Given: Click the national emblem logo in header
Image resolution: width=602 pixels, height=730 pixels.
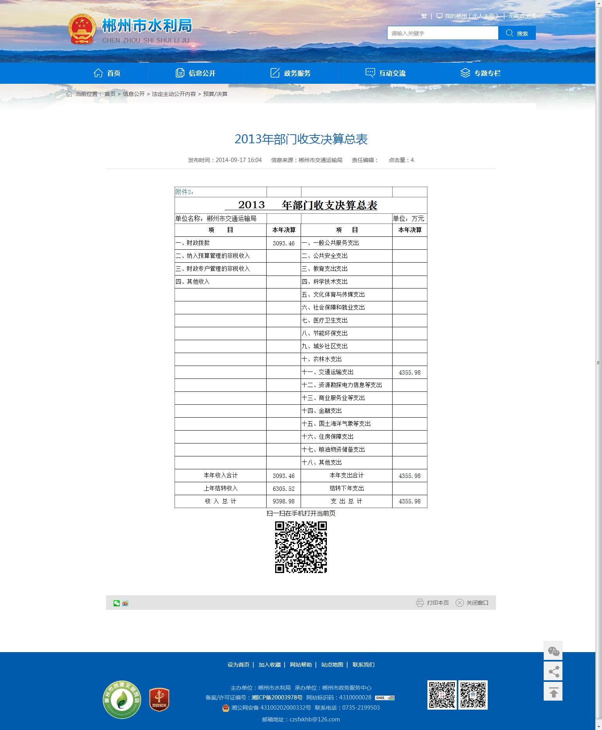Looking at the screenshot, I should point(82,29).
